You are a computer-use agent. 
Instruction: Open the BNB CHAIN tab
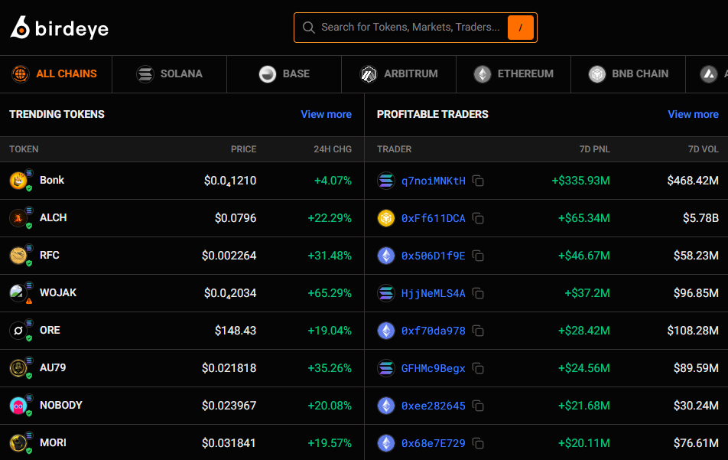click(x=629, y=74)
